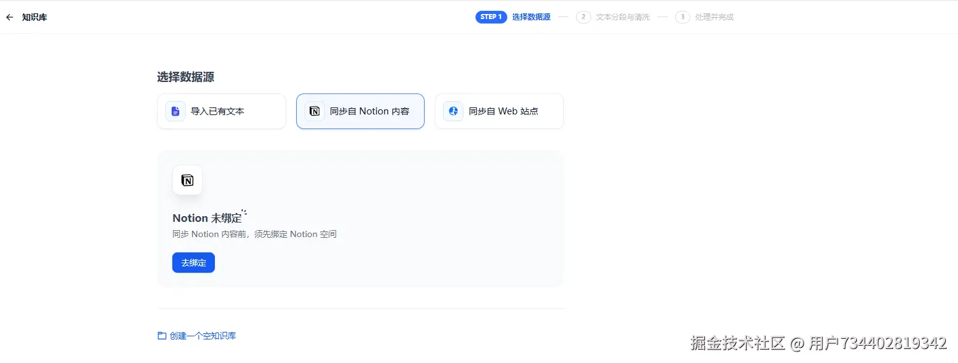Open the 知识库 breadcrumb title

coord(34,17)
